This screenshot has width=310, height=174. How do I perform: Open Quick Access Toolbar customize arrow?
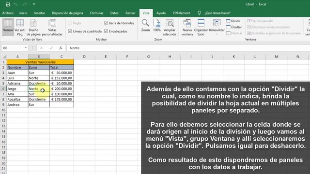point(34,4)
